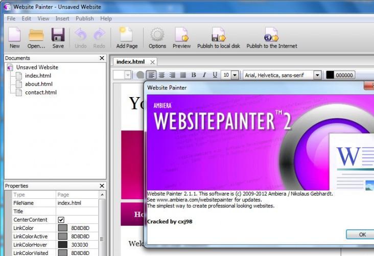Image resolution: width=374 pixels, height=256 pixels.
Task: Expand the font size dropdown
Action: 235,75
